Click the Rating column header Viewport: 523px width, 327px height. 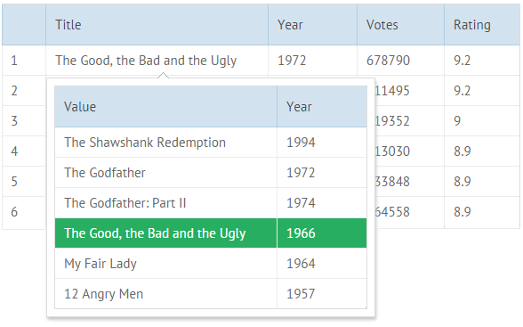[x=482, y=25]
